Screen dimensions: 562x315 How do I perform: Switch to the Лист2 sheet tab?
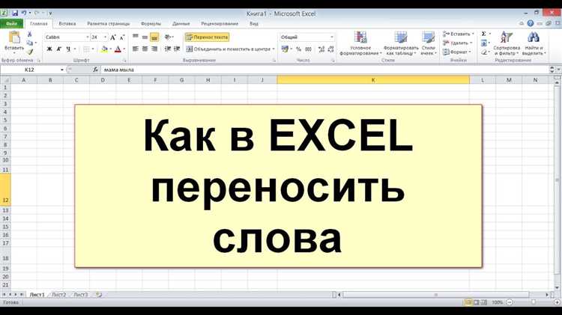click(x=58, y=295)
